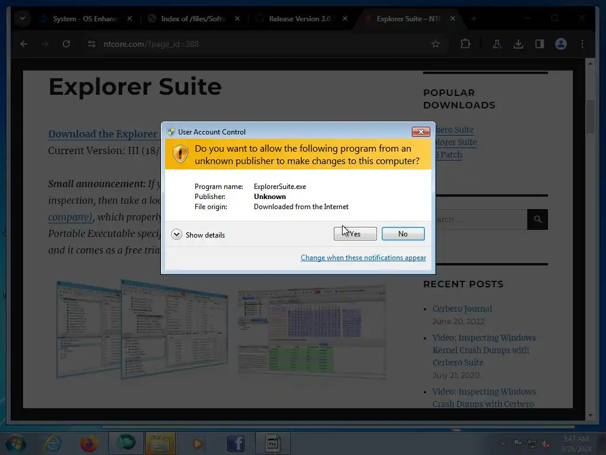Close the User Account Control dialog

[x=421, y=132]
